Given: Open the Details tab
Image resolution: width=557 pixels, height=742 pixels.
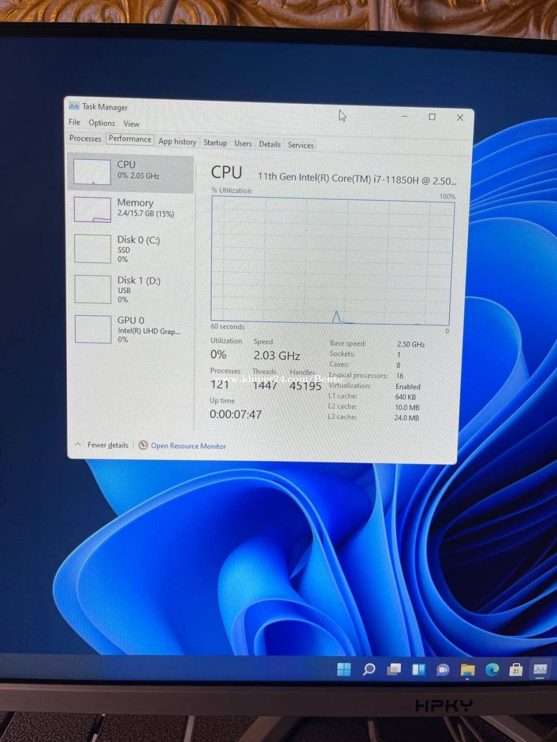Looking at the screenshot, I should click(269, 144).
